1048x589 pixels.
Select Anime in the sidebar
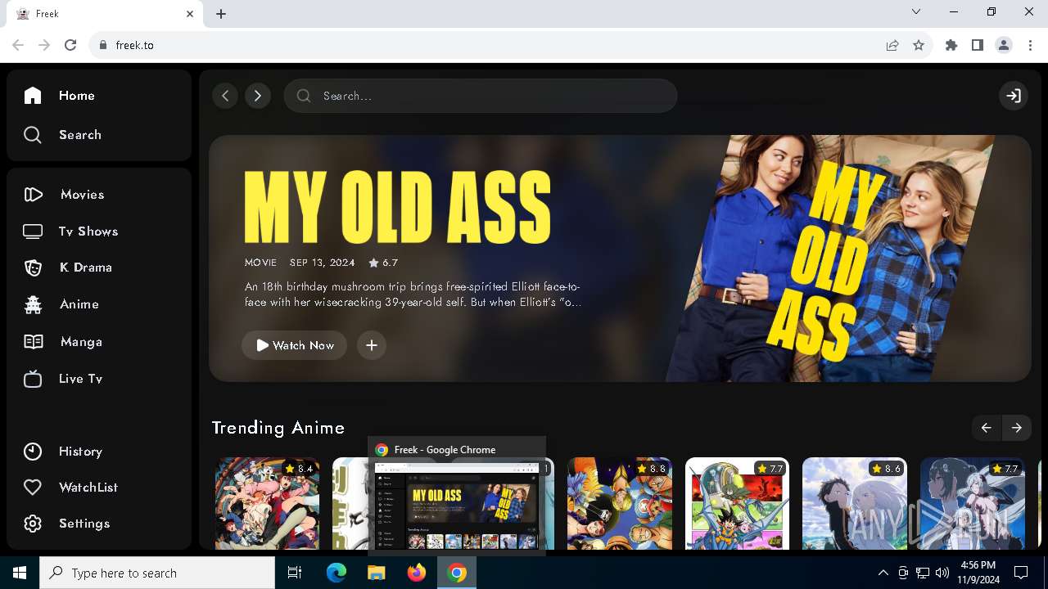[61, 304]
